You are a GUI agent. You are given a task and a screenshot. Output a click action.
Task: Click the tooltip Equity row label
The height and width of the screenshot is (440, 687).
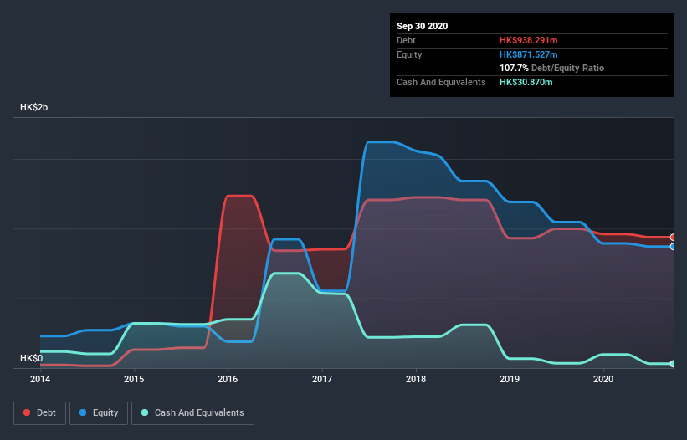(x=409, y=54)
